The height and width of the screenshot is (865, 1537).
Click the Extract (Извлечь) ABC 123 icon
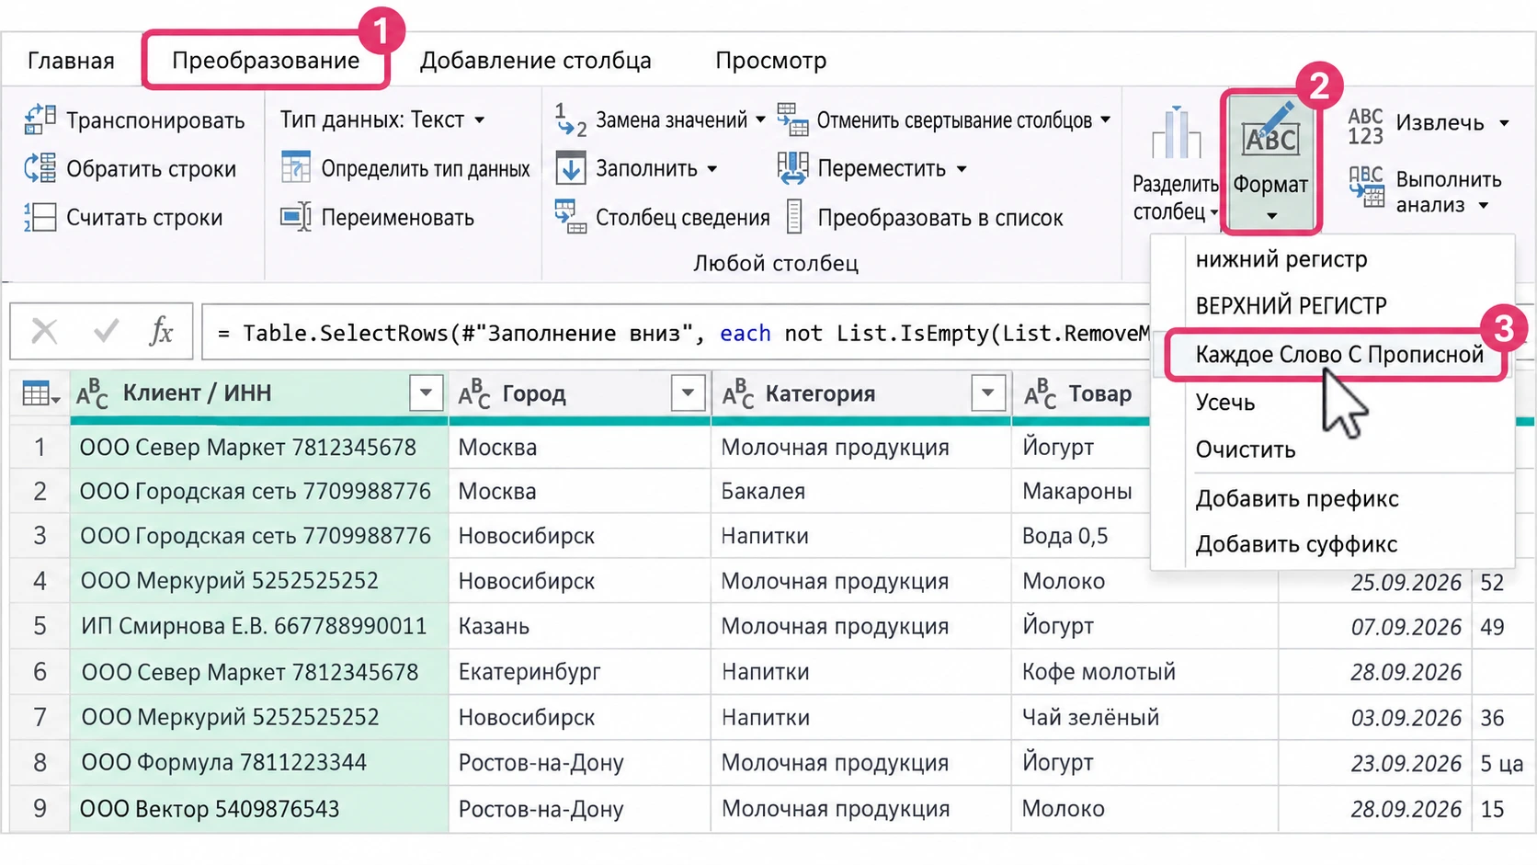point(1366,126)
